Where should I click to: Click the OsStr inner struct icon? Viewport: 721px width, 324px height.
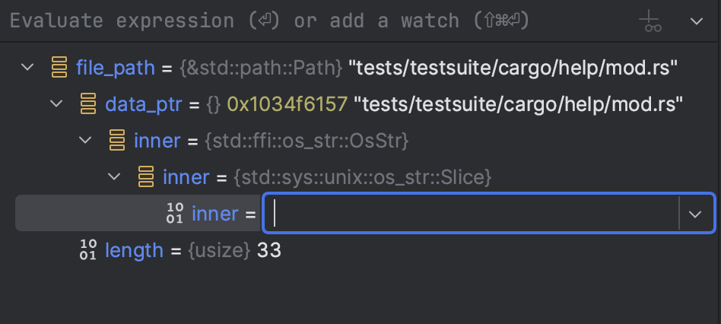[x=117, y=140]
